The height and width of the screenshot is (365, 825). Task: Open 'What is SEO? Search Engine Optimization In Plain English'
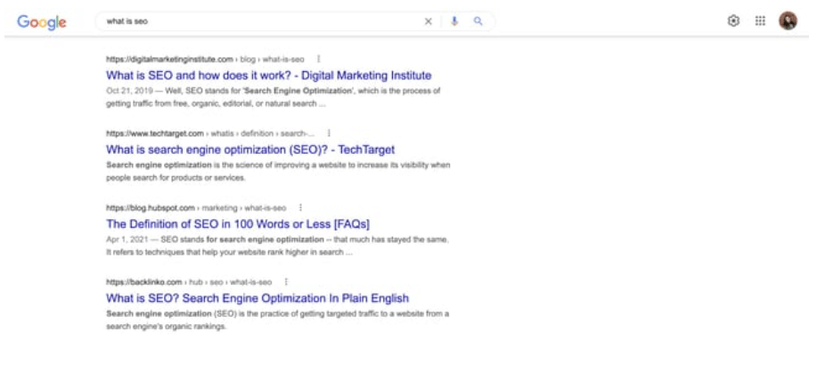tap(257, 298)
